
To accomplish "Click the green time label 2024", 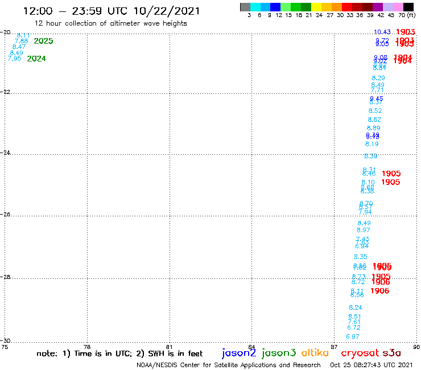I will coord(36,59).
